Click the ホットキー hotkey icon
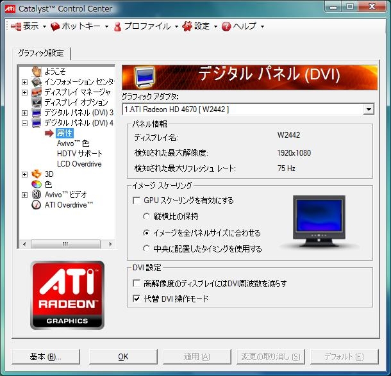391x376 pixels. point(55,26)
